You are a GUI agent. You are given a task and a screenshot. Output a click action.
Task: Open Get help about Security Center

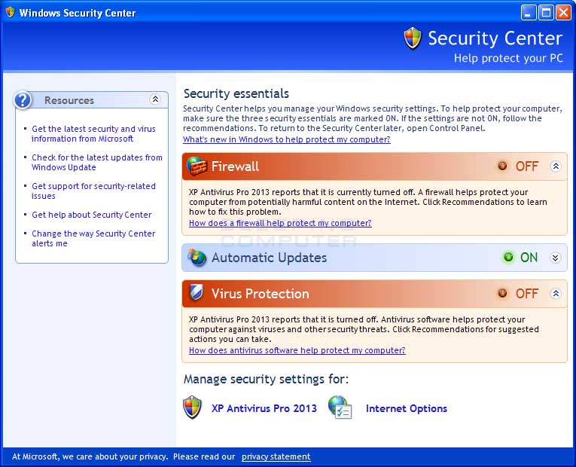coord(91,215)
